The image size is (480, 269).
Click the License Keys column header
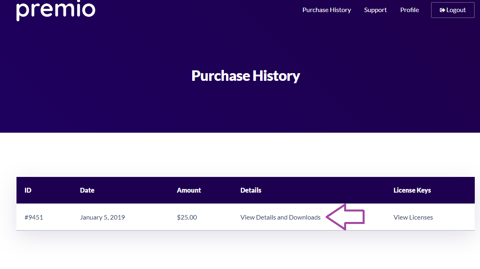412,190
